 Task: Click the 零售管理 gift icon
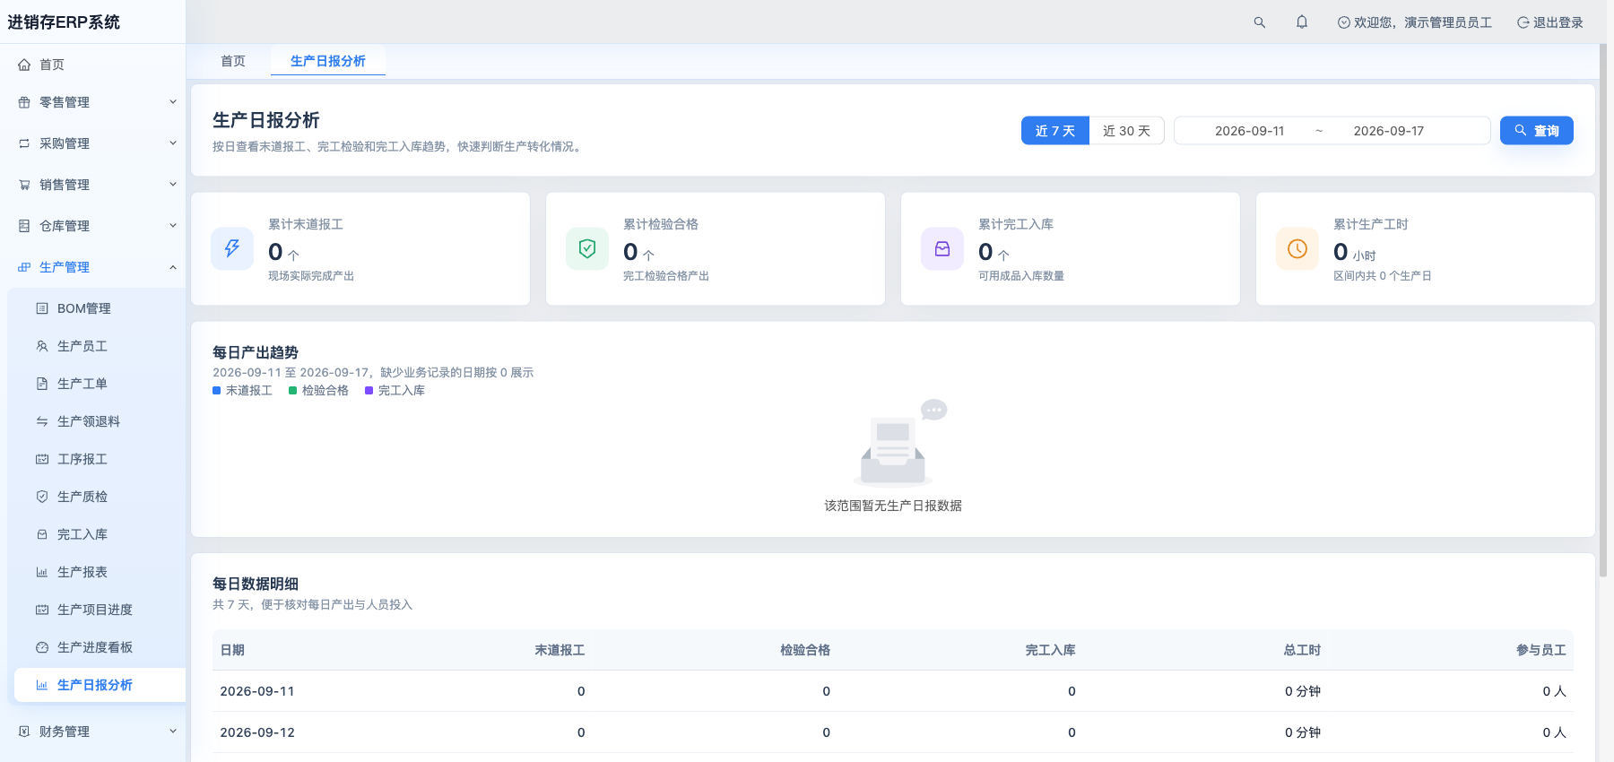pyautogui.click(x=24, y=102)
